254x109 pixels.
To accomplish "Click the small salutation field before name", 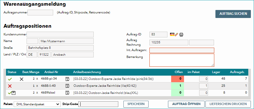I will point(32,41).
